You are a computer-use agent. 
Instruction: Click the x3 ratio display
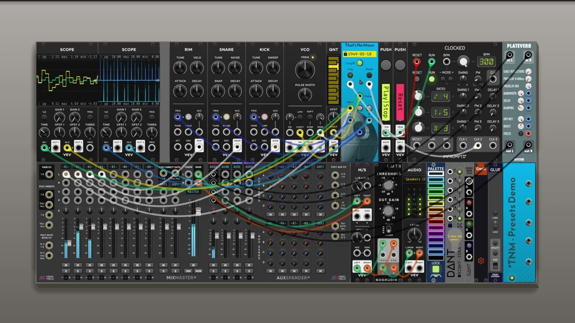(x=441, y=128)
